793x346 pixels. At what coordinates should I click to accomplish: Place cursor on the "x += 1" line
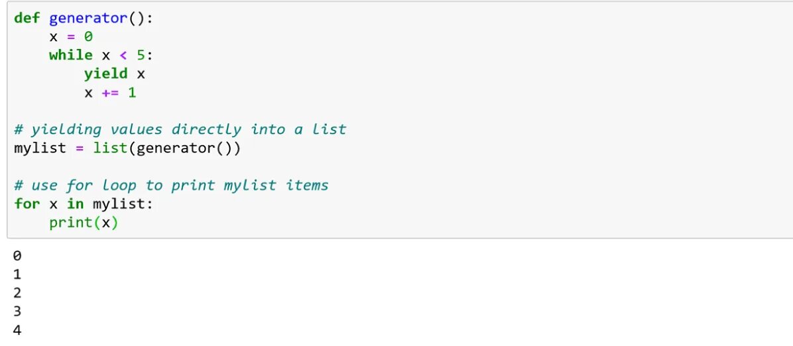coord(110,93)
